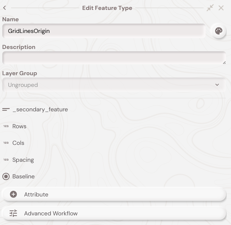231x225 pixels.
Task: Click the Baseline radio-type icon
Action: point(6,177)
